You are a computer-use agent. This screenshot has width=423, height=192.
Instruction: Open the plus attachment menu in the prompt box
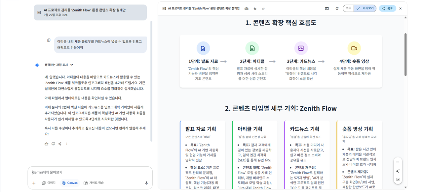pyautogui.click(x=34, y=183)
